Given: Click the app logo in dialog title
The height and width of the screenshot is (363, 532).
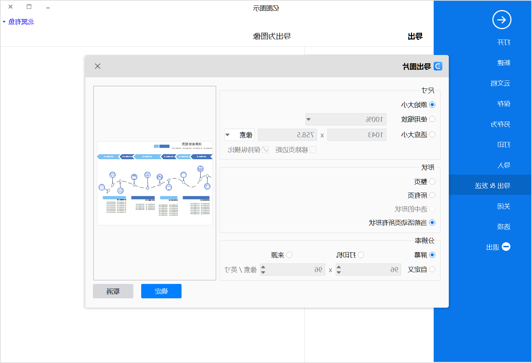Looking at the screenshot, I should pyautogui.click(x=438, y=66).
